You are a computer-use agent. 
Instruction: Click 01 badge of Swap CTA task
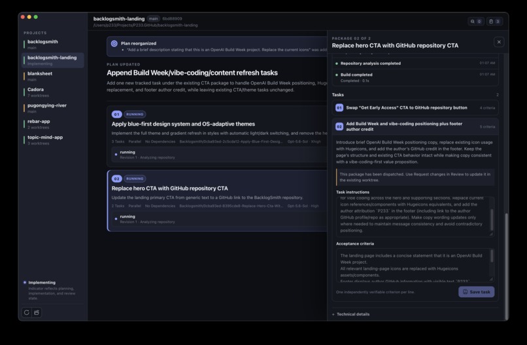click(x=339, y=108)
